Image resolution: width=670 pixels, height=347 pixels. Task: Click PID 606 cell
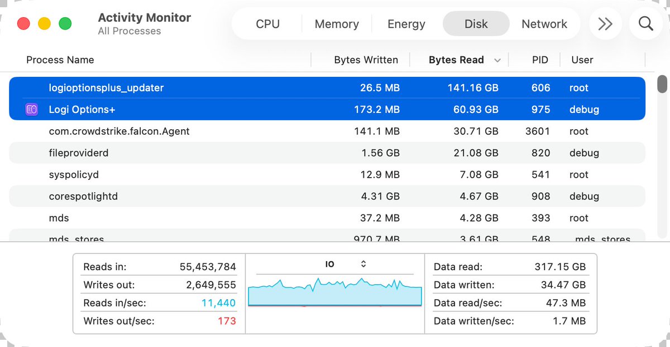[x=541, y=88]
